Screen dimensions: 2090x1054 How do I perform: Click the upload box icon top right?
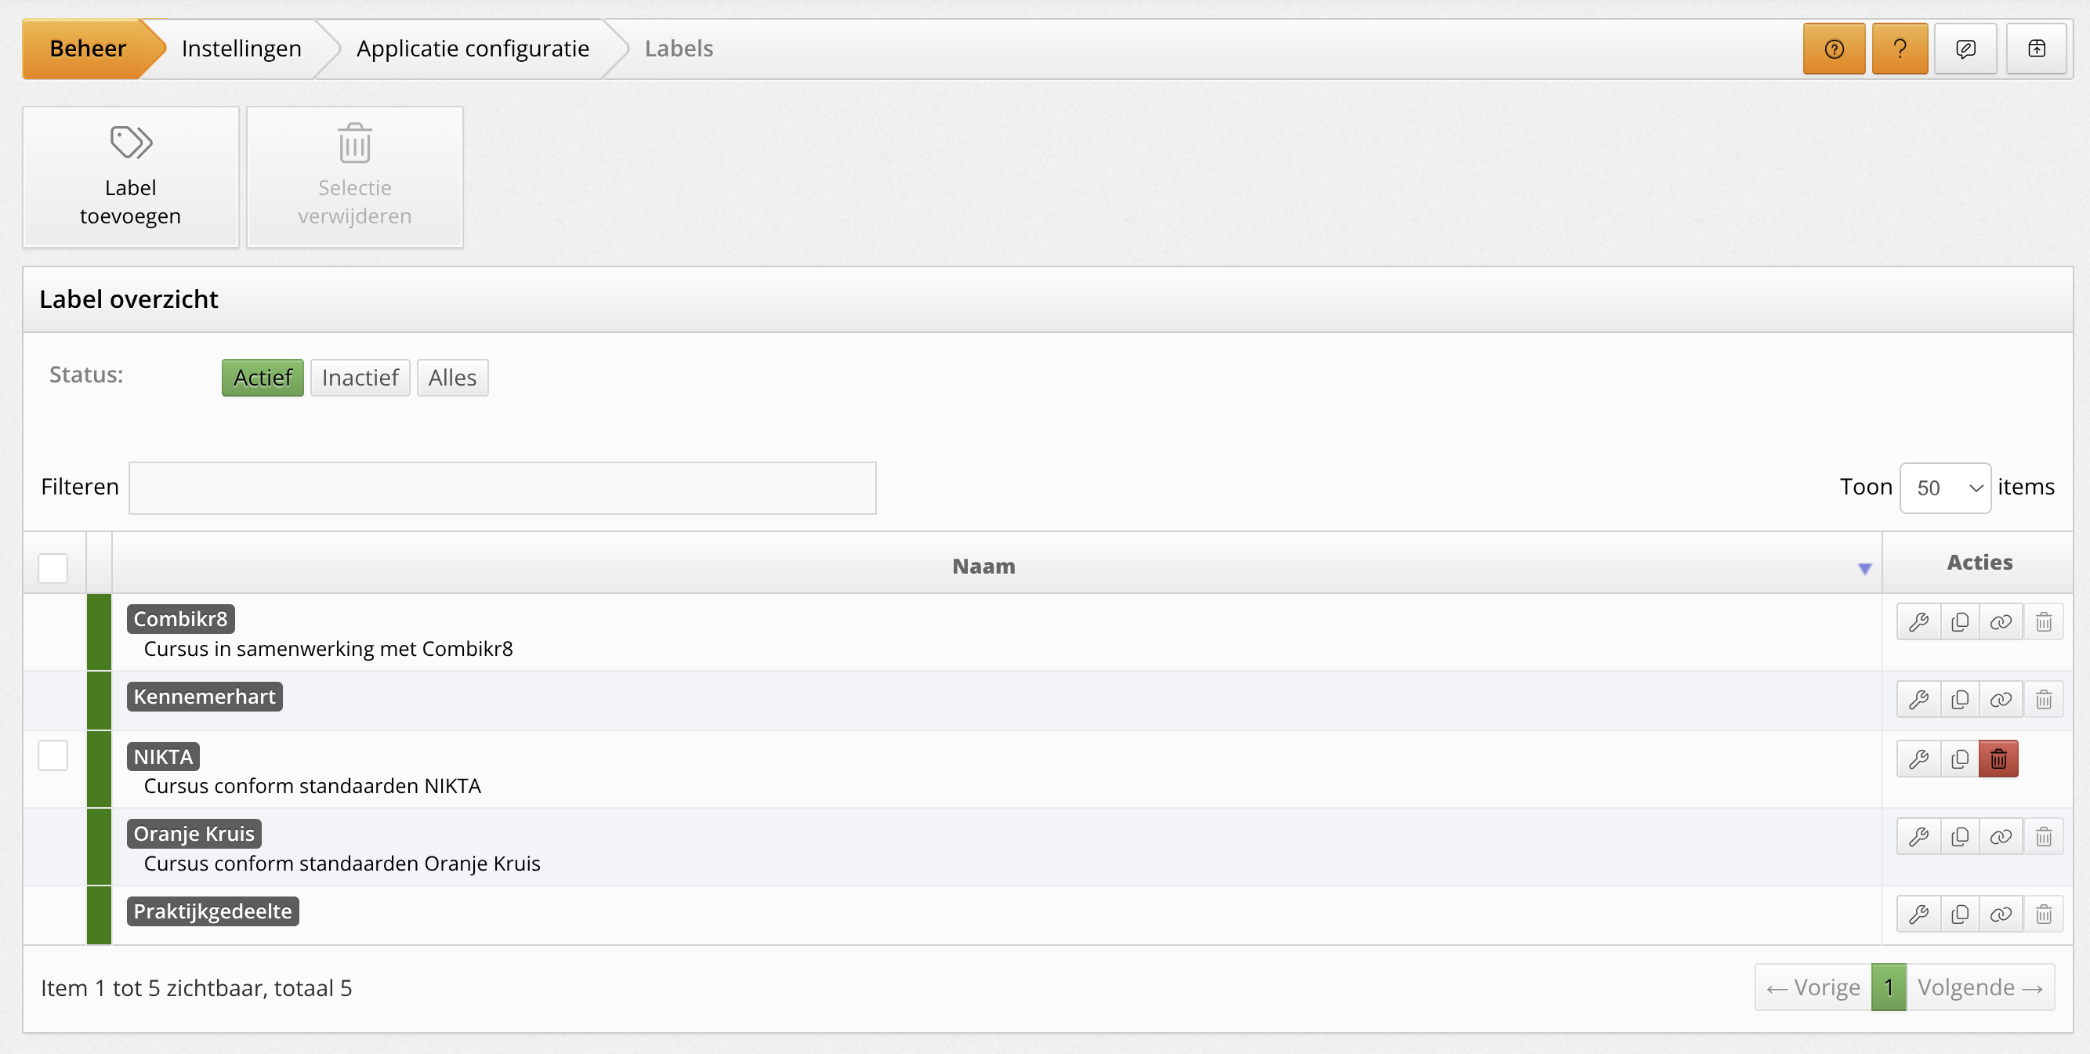(x=2036, y=49)
